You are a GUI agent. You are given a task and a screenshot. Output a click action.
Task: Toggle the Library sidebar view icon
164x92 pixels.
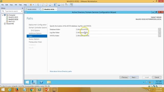coord(55,5)
